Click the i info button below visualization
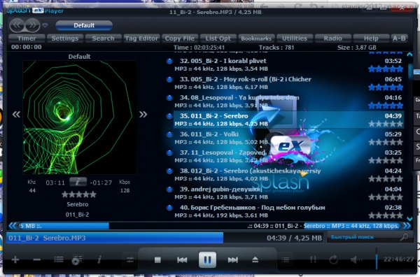Image resolution: width=420 pixels, height=277 pixels. [x=78, y=182]
